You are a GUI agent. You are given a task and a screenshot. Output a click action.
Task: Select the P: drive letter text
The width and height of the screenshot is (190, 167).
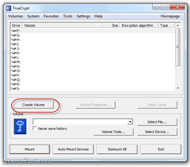coord(18,75)
